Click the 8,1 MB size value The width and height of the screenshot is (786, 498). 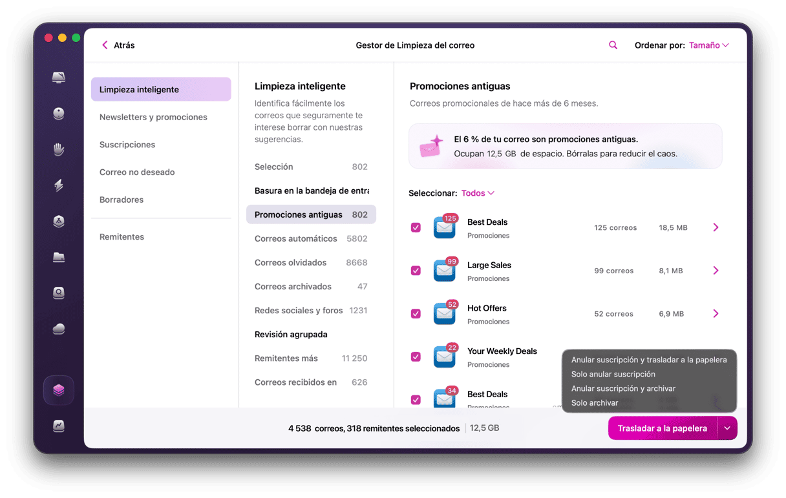point(671,271)
